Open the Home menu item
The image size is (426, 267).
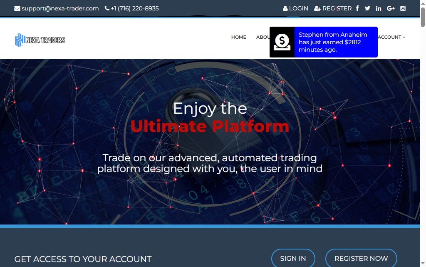pos(238,37)
